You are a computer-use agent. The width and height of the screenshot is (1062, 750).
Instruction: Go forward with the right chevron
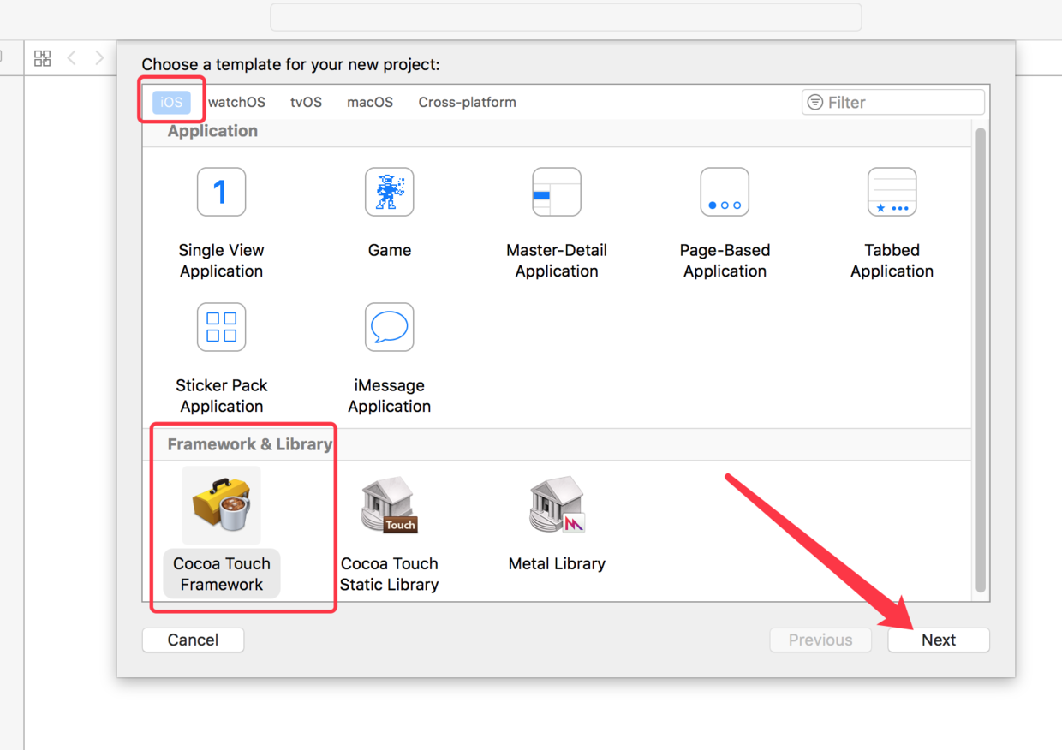click(99, 58)
